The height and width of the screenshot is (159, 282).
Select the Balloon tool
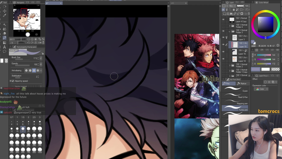pyautogui.click(x=4, y=52)
